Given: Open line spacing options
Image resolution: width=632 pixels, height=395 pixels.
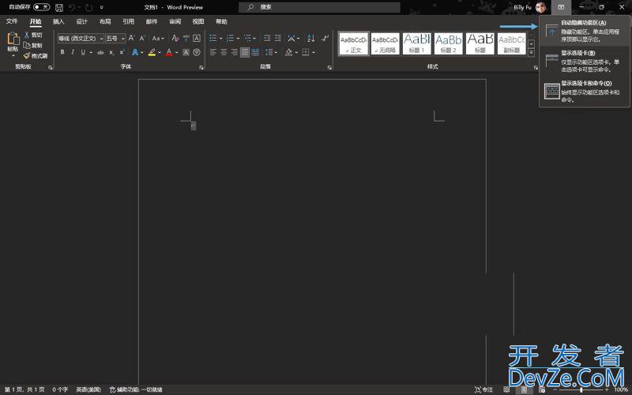Looking at the screenshot, I should (269, 52).
